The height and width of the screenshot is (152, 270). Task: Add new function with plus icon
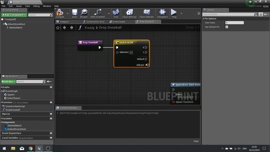pyautogui.click(x=51, y=102)
